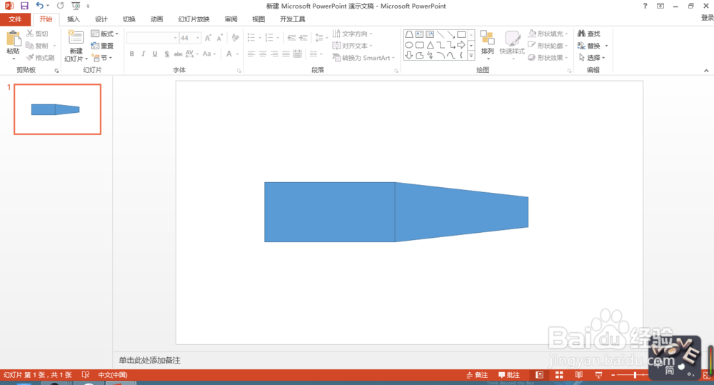Open the Font Color A swatch
714x385 pixels.
pos(229,54)
